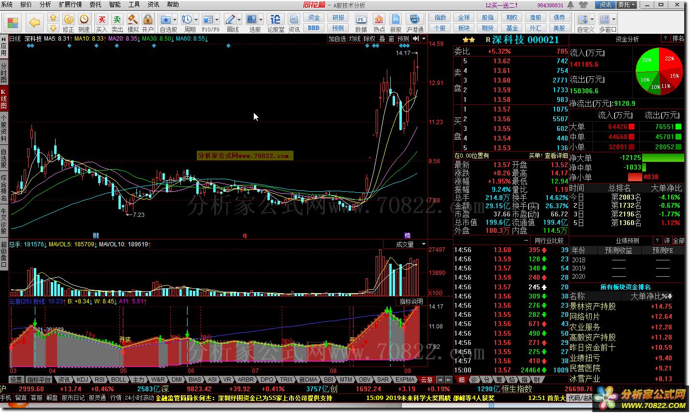Viewport: 690px width, 413px height.
Task: Open the 委托 dropdown in the title bar
Action: tap(627, 5)
